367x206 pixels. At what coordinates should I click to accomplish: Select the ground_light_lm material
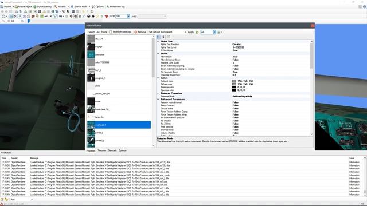[x=119, y=94]
